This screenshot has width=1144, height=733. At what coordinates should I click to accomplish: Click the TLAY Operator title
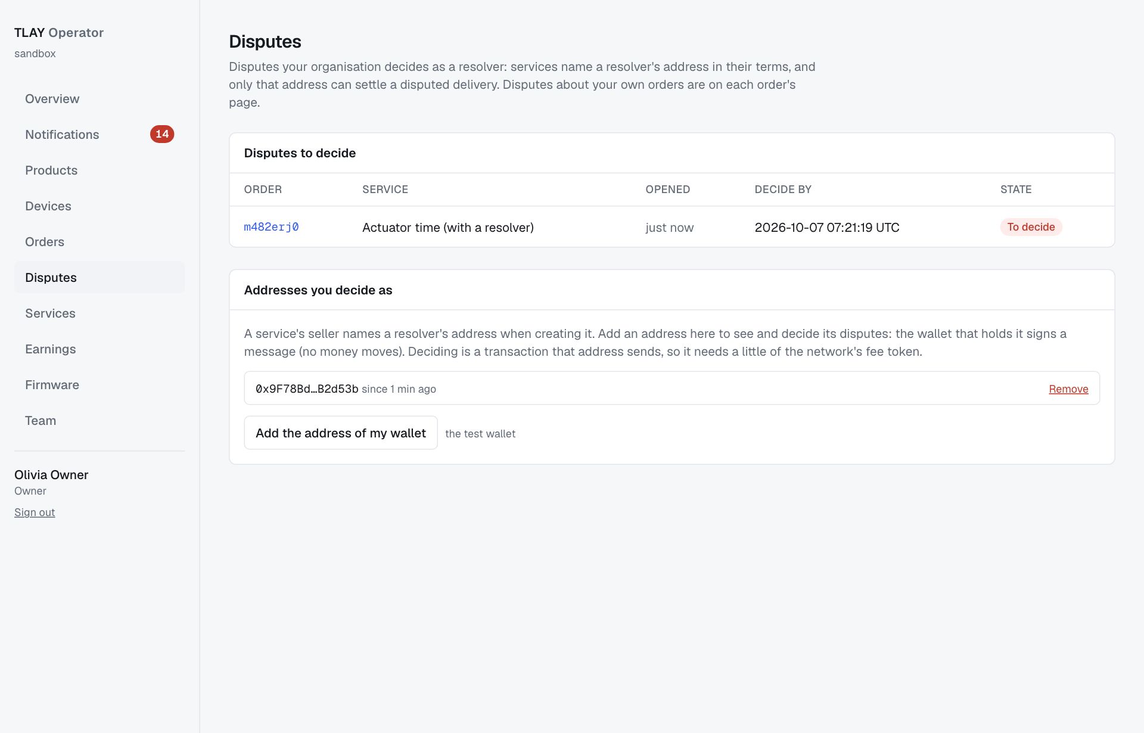(59, 33)
